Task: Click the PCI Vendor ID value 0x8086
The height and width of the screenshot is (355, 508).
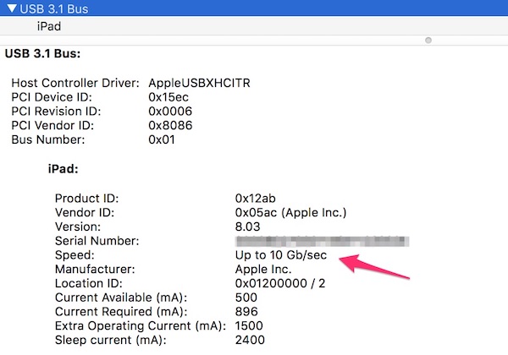Action: 170,126
